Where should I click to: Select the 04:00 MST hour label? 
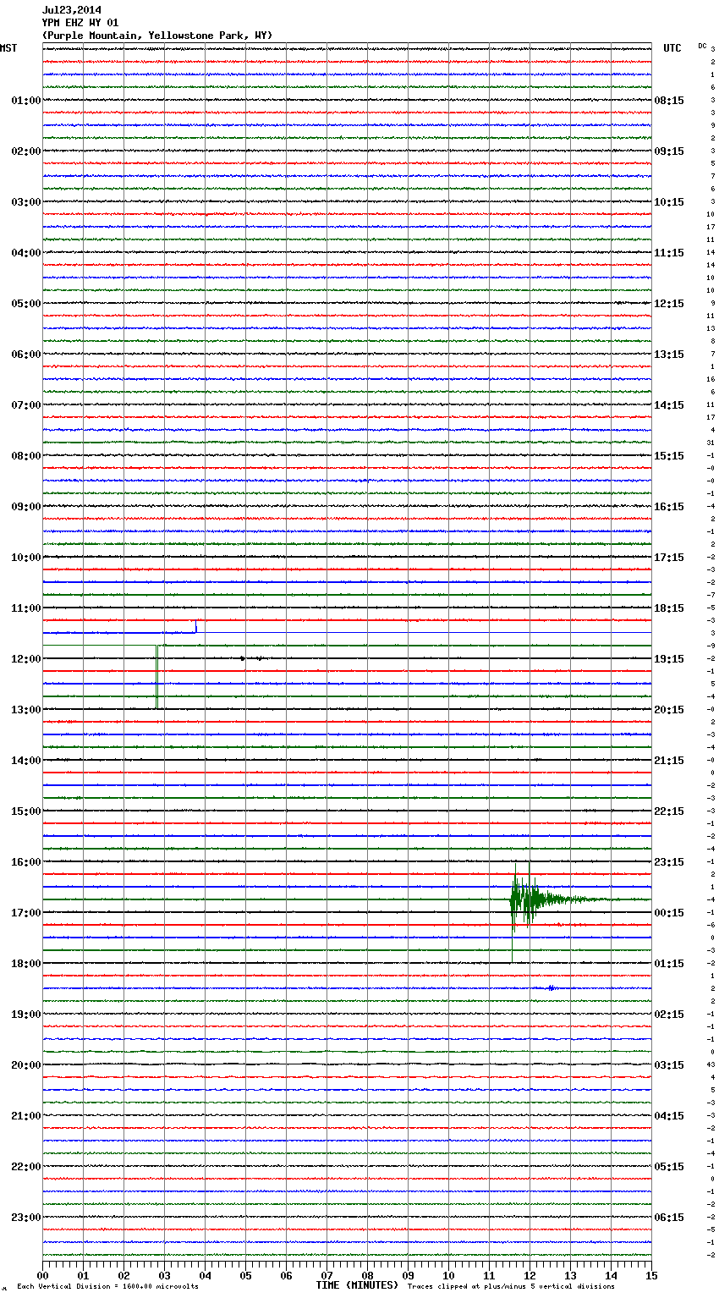(x=25, y=253)
